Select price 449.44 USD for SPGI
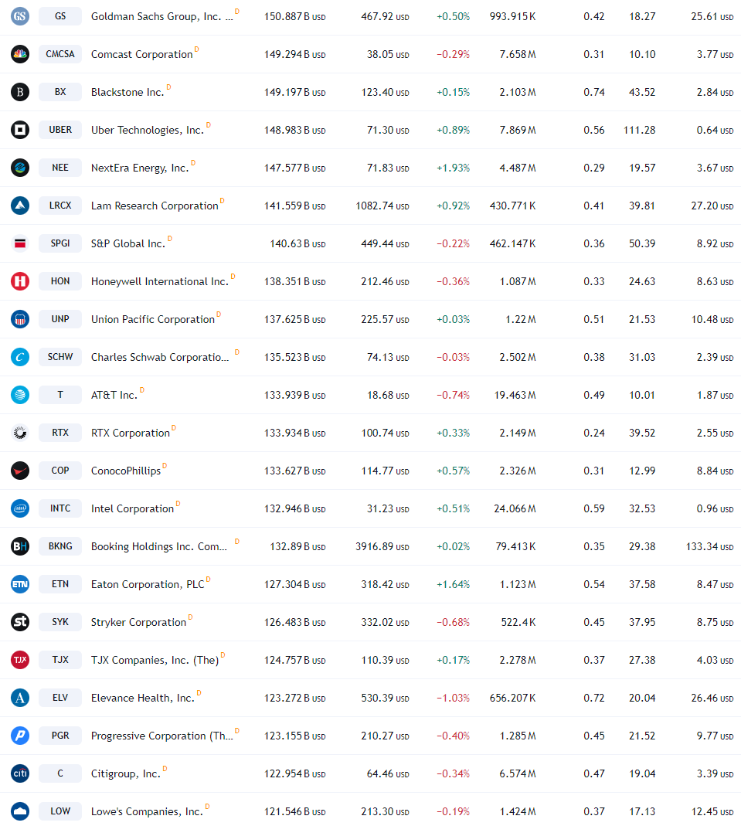This screenshot has height=826, width=741. point(385,244)
